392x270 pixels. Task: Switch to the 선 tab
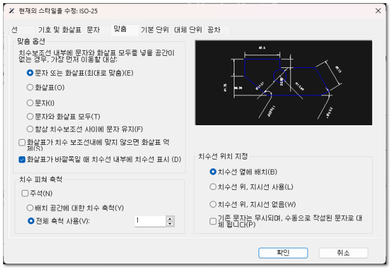[x=22, y=30]
